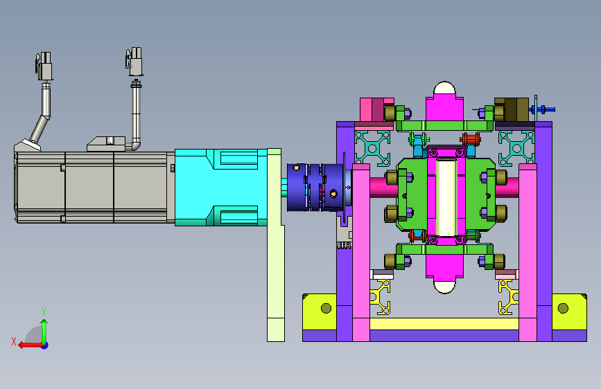601x389 pixels.
Task: Select the right pink vertical plate
Action: (x=528, y=253)
